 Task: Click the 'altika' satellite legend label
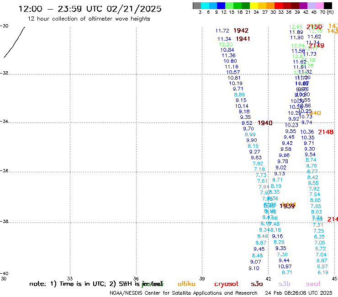(186, 284)
